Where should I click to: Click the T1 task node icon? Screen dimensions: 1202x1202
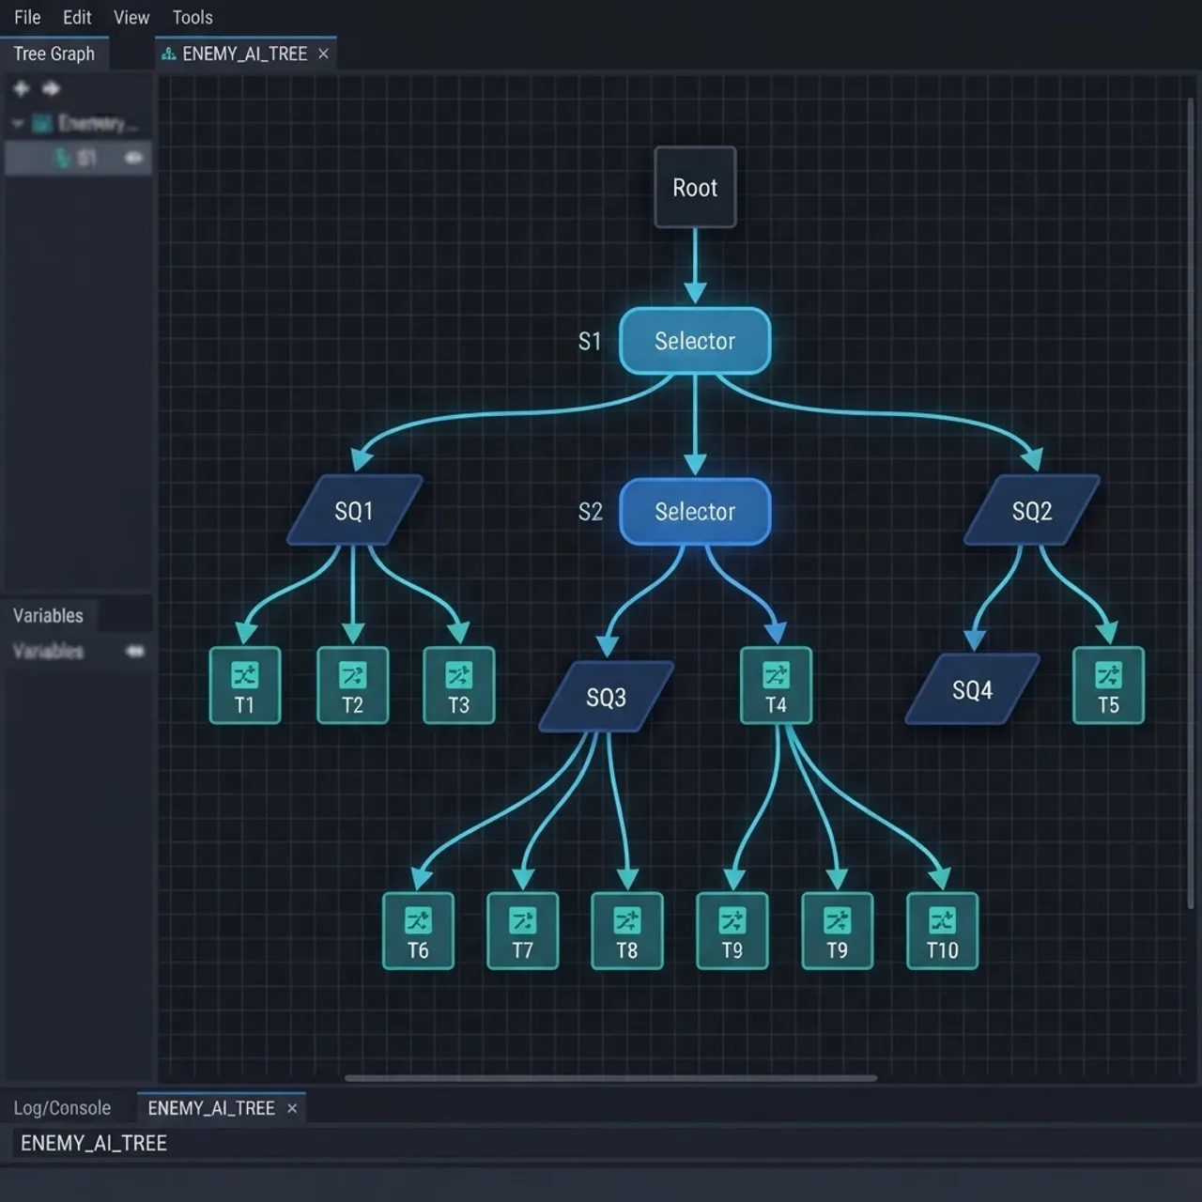point(244,675)
